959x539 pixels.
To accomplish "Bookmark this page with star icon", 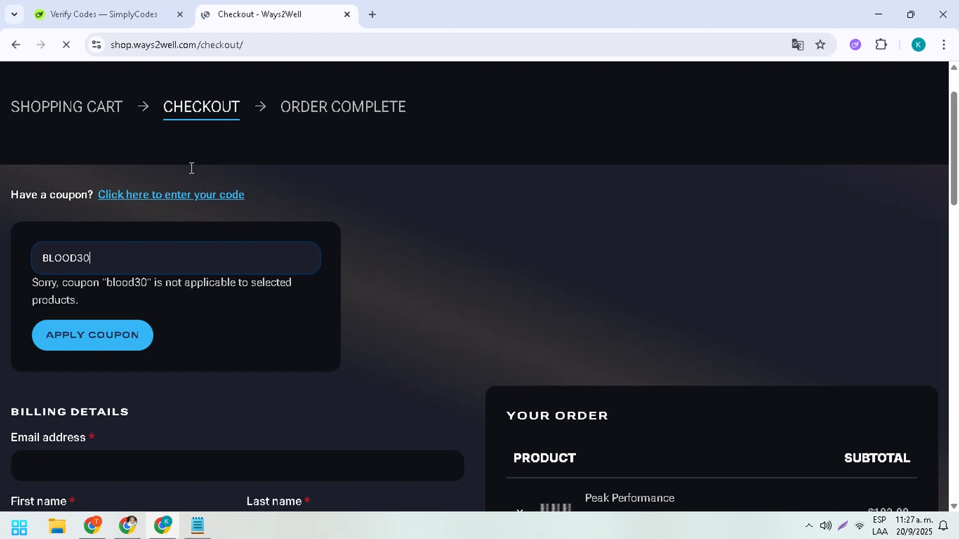I will [x=820, y=45].
